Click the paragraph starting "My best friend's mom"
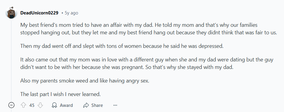This screenshot has width=284, height=112. pyautogui.click(x=149, y=29)
